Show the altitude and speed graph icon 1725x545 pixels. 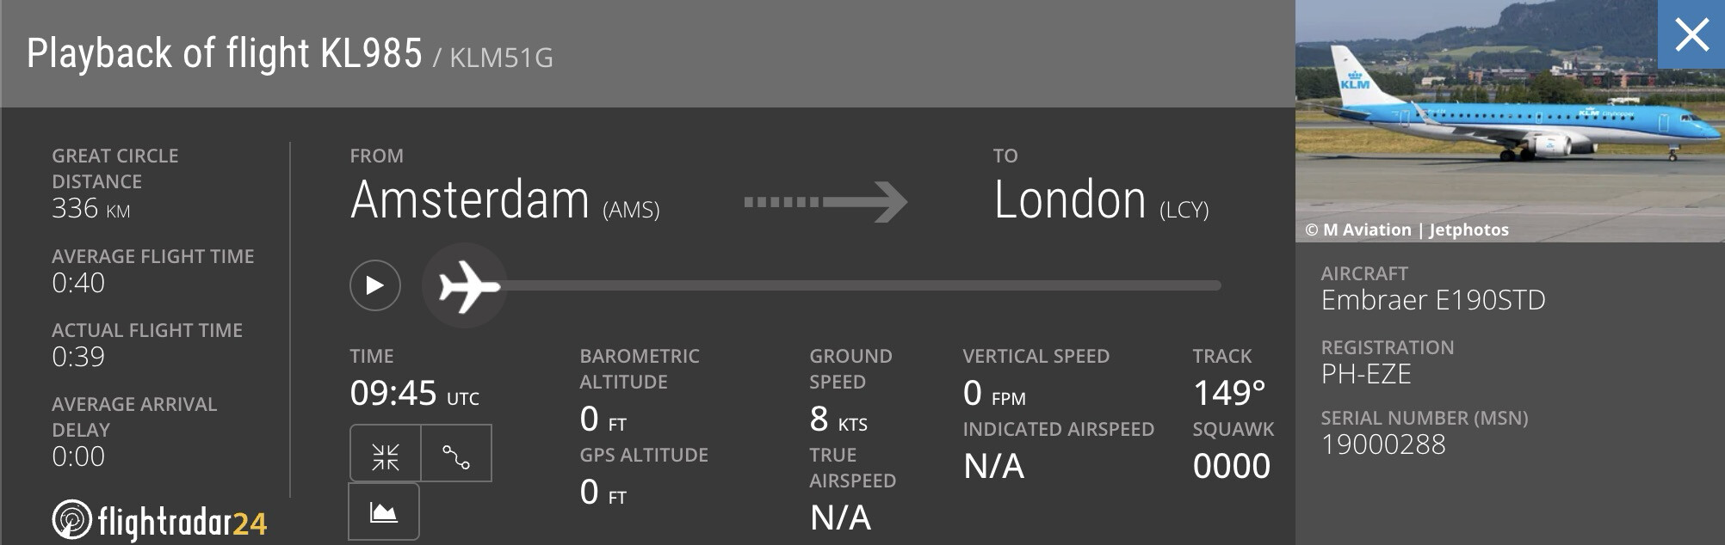tap(384, 512)
